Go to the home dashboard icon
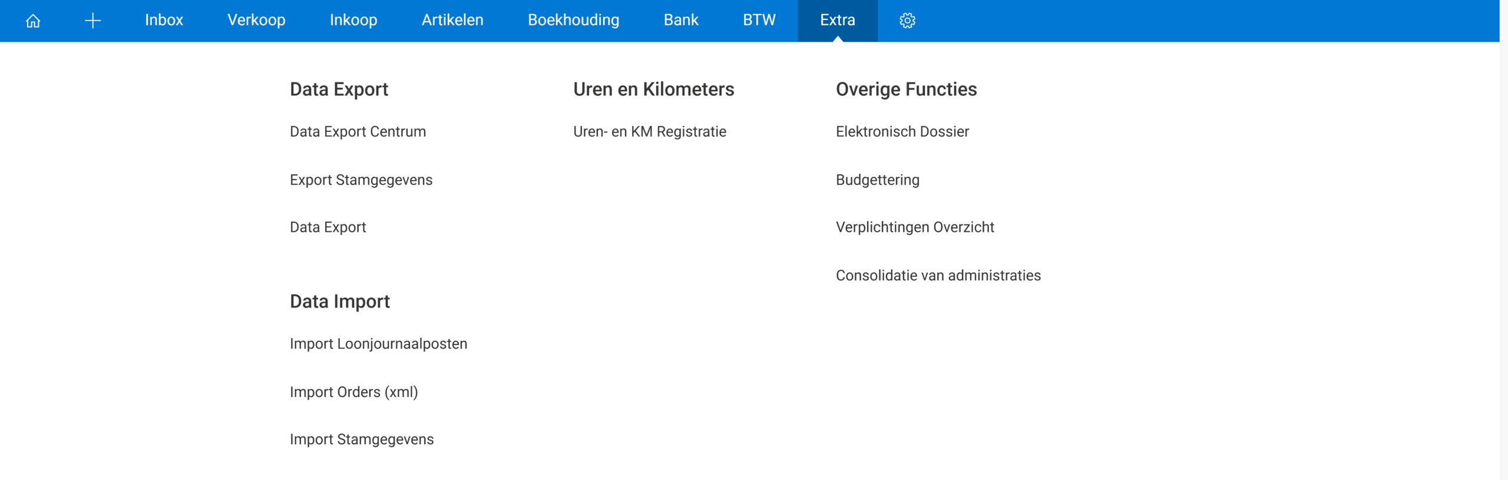Screen dimensions: 1508x480 click(x=33, y=21)
